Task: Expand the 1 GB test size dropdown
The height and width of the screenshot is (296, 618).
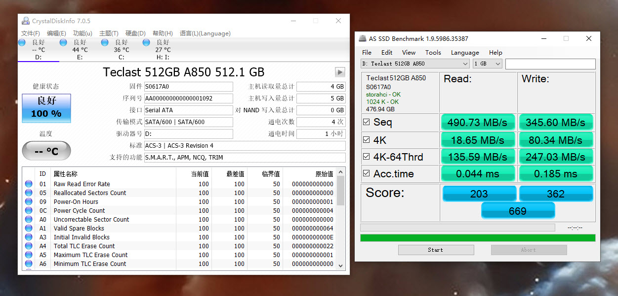Action: 487,64
